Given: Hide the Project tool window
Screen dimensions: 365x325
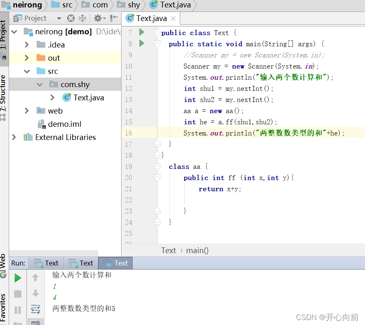Looking at the screenshot, I should pos(114,18).
